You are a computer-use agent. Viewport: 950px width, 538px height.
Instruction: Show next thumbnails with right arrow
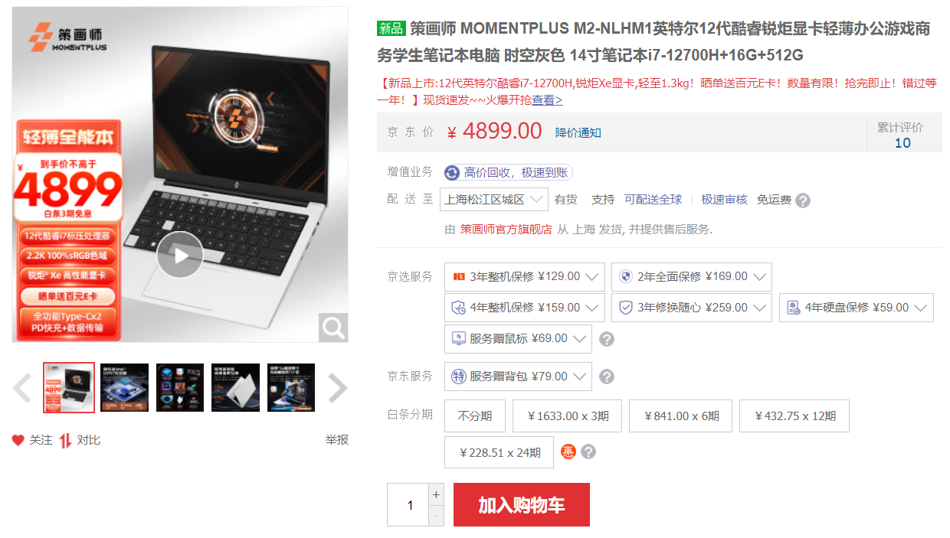(x=338, y=388)
